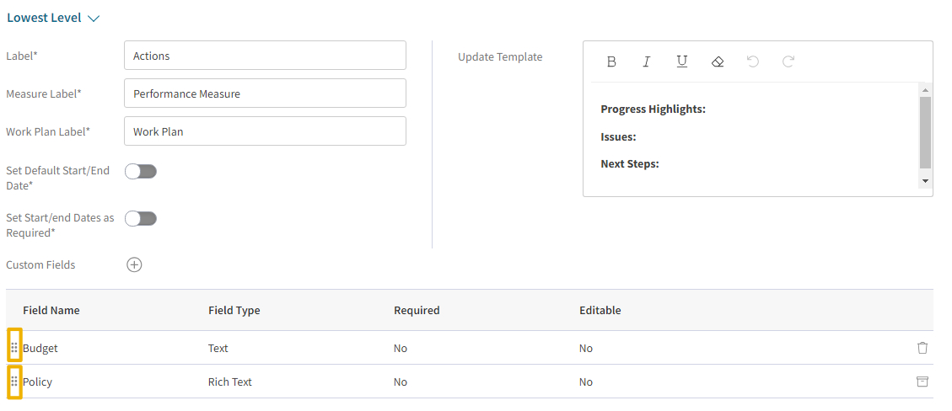Click the template editor scrollbar down arrow
Viewport: 952px width, 411px height.
click(x=925, y=181)
